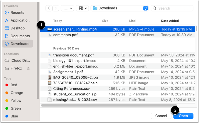Open the Downloads location popup menu

point(120,8)
